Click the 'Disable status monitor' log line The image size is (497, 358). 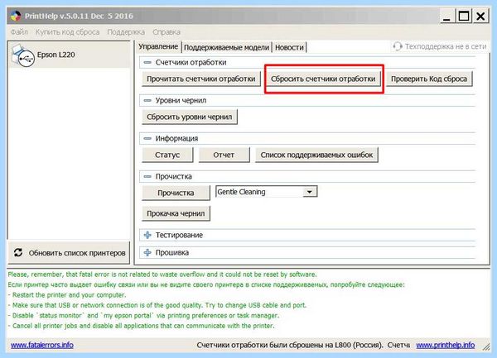click(143, 315)
